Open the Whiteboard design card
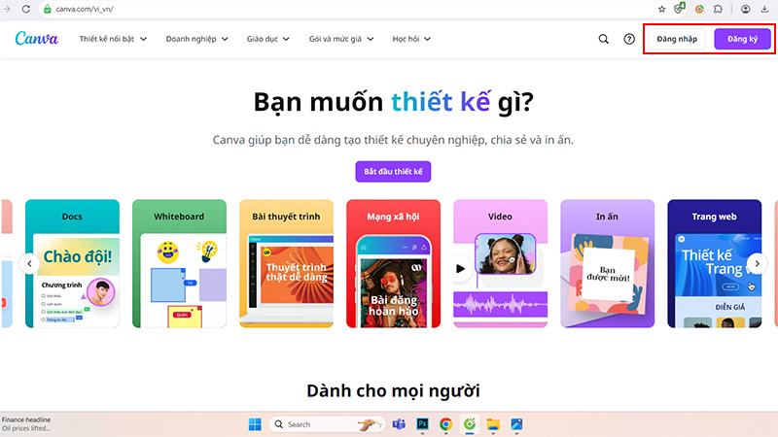This screenshot has height=437, width=778. (179, 263)
